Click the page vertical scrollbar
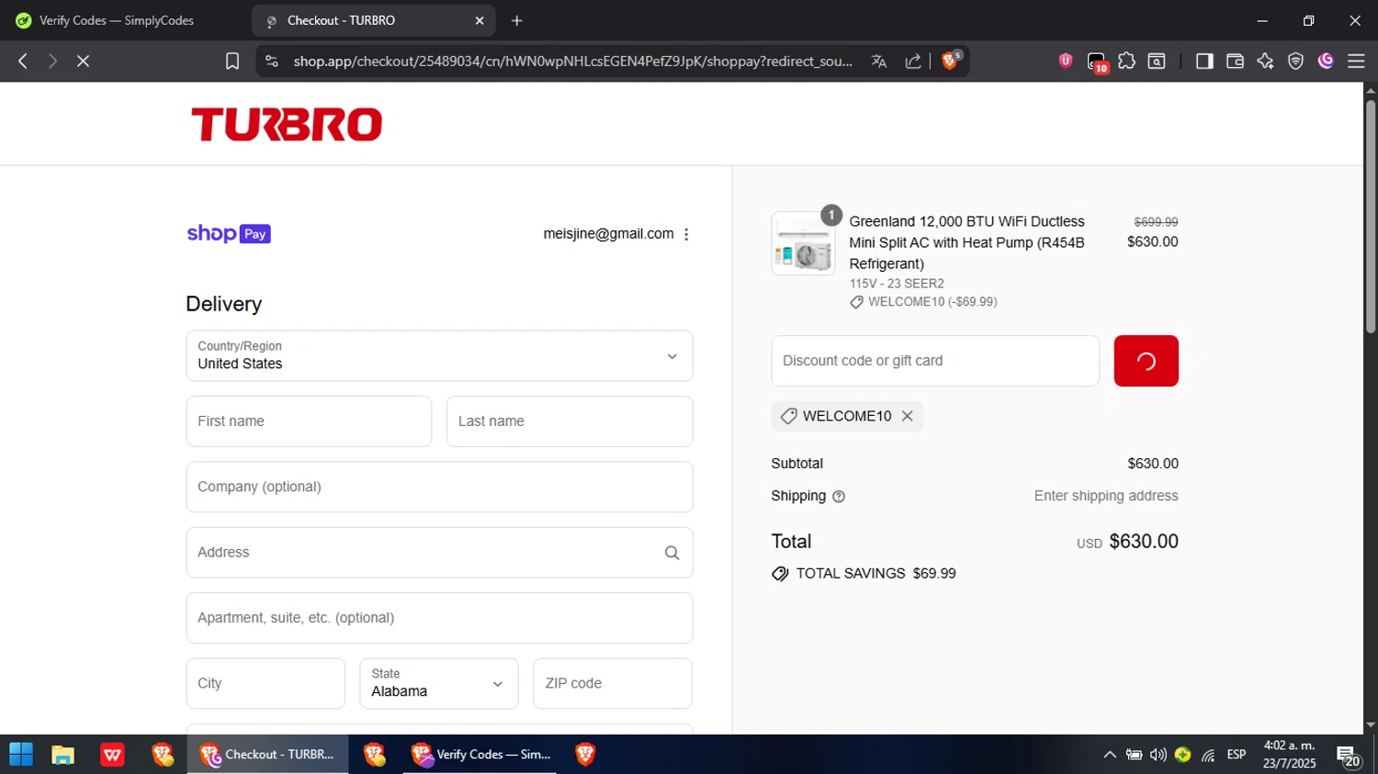This screenshot has width=1378, height=774. (1371, 216)
